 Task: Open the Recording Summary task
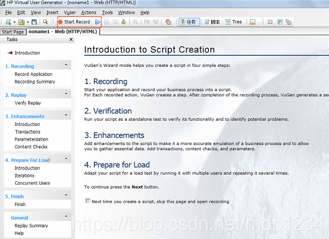click(x=35, y=82)
